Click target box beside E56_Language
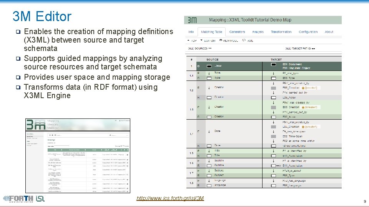Image resolution: width=369 pixels, height=207 pixels. click(273, 186)
